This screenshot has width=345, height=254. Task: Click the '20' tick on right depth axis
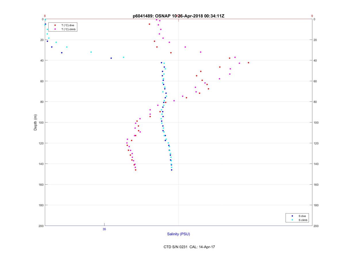[315, 40]
